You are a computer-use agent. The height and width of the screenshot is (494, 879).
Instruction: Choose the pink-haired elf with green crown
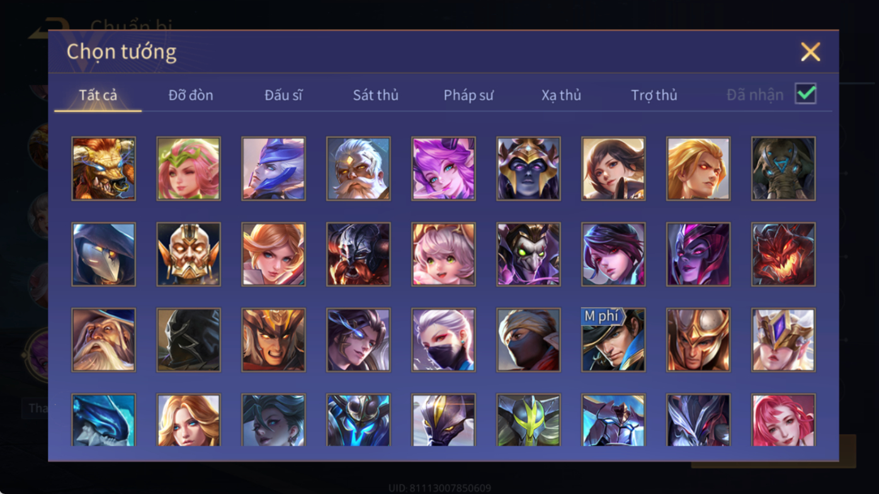[188, 169]
